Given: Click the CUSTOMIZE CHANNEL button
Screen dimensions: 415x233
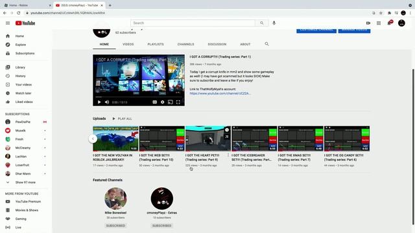Looking at the screenshot, I should [316, 30].
